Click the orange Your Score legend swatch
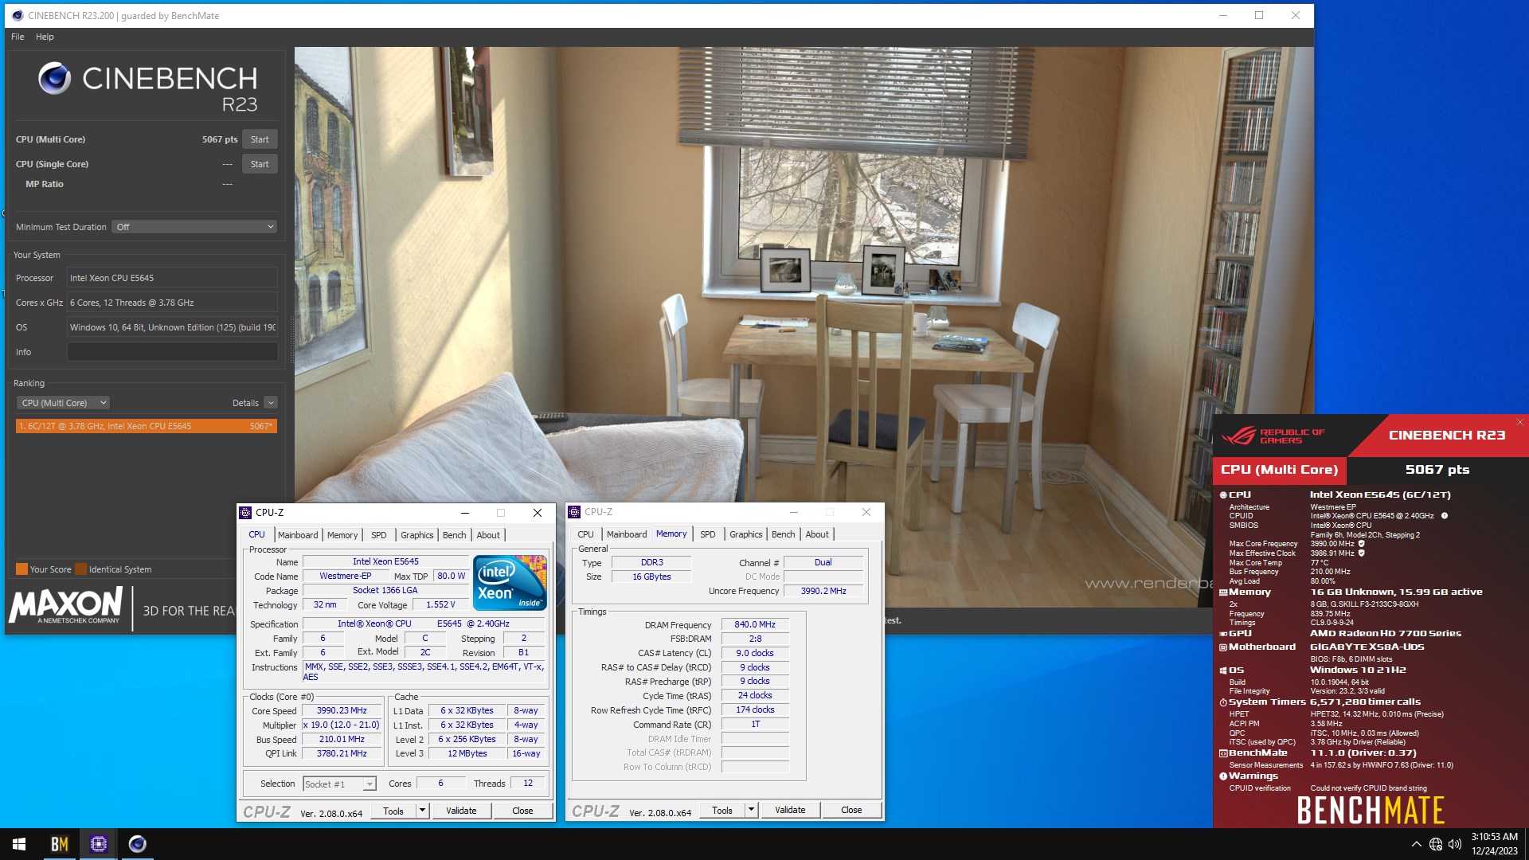1529x860 pixels. [x=22, y=569]
